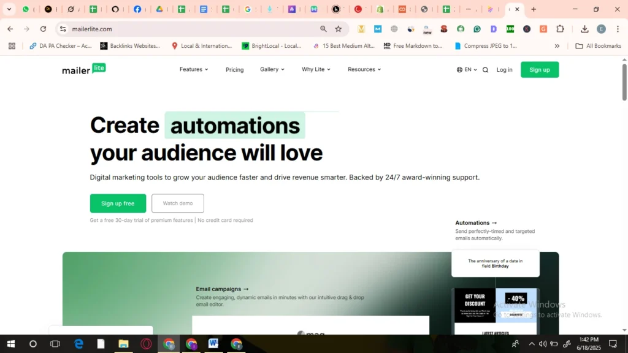628x353 pixels.
Task: Click the red SEO extension icon
Action: [x=444, y=29]
